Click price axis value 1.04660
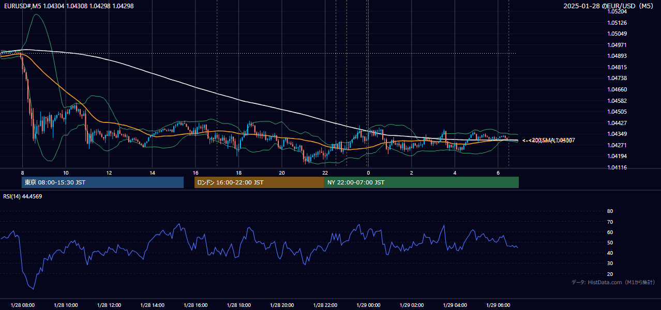The height and width of the screenshot is (310, 661). 617,89
